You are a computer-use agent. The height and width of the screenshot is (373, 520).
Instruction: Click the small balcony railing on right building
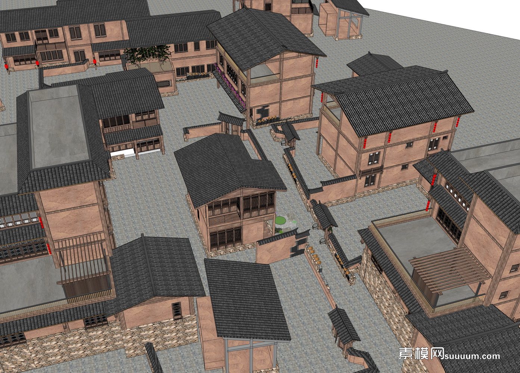pos(371,171)
